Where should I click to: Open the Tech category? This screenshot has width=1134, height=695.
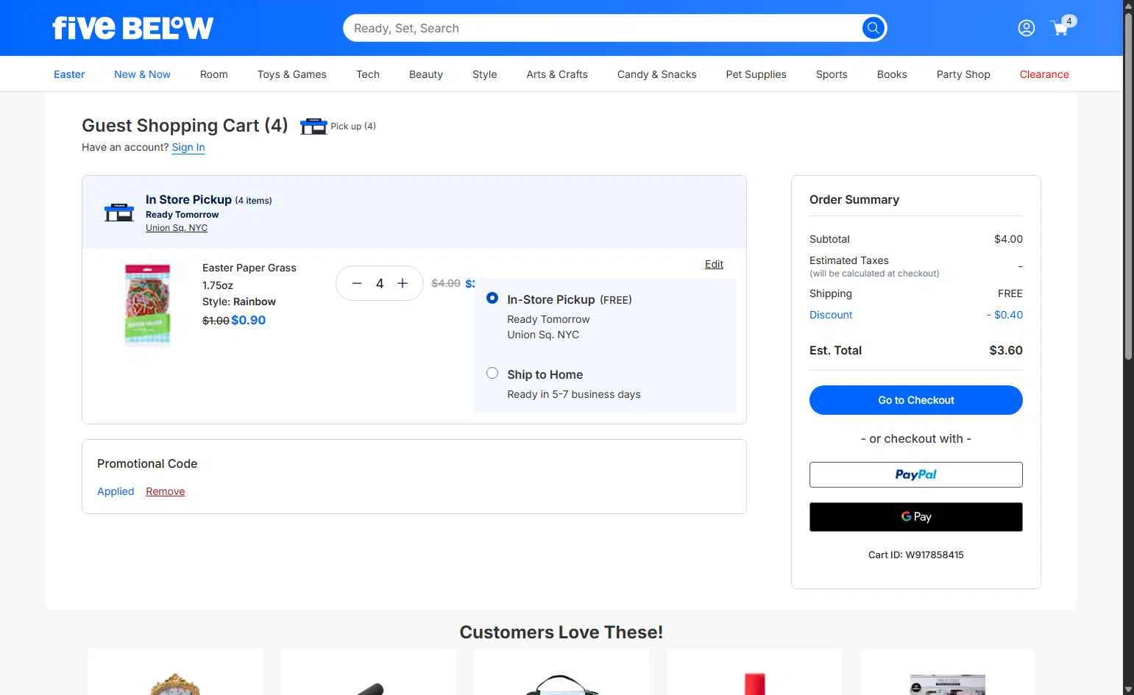pos(368,74)
